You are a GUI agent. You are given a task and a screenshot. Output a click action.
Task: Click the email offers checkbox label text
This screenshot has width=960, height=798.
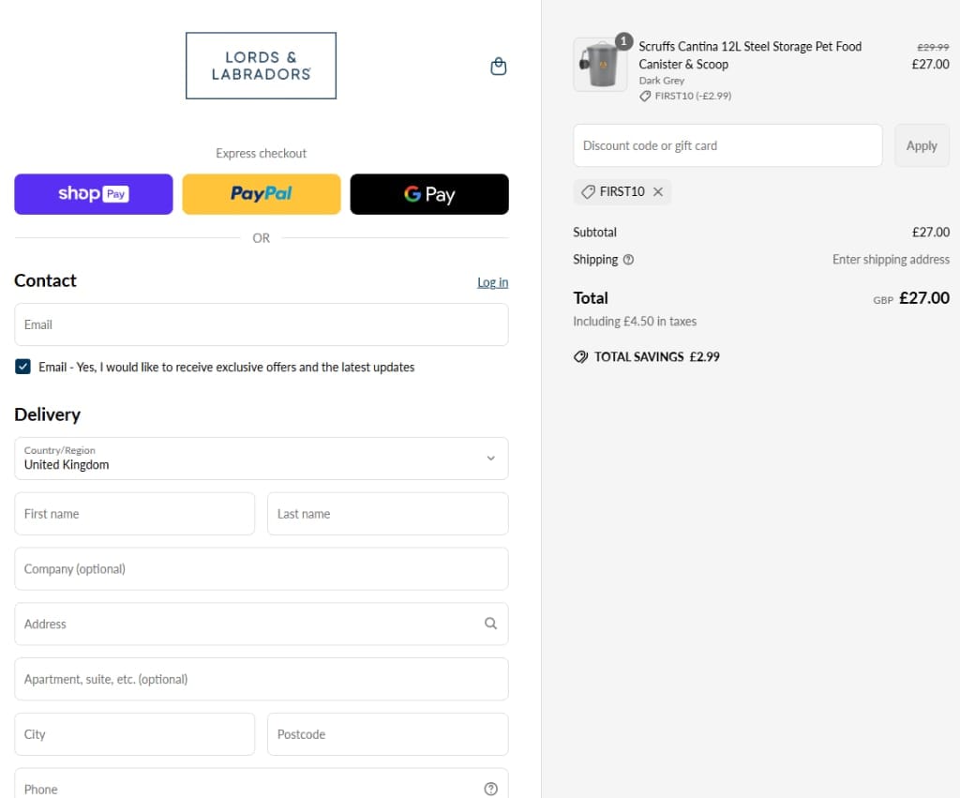227,368
